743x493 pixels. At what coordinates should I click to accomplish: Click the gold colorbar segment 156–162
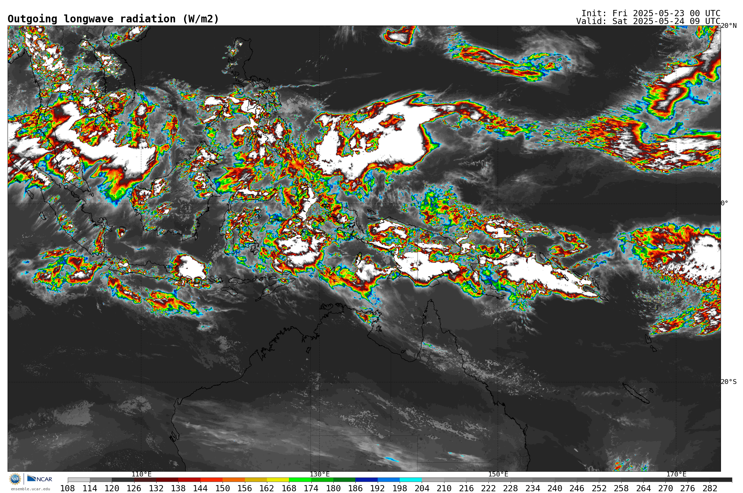pos(256,480)
